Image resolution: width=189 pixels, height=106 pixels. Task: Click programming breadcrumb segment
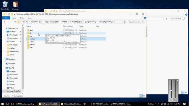pyautogui.click(x=90, y=22)
